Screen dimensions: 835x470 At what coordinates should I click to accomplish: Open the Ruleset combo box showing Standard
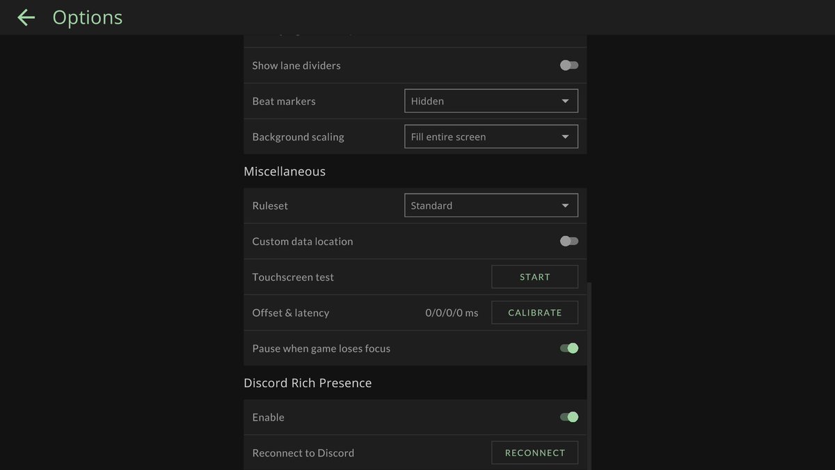491,205
